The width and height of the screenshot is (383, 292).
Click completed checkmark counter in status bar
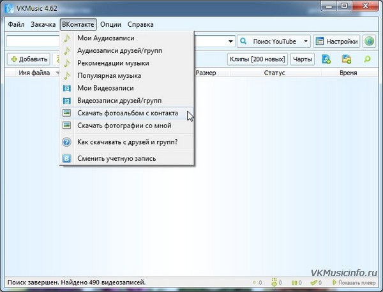click(316, 282)
